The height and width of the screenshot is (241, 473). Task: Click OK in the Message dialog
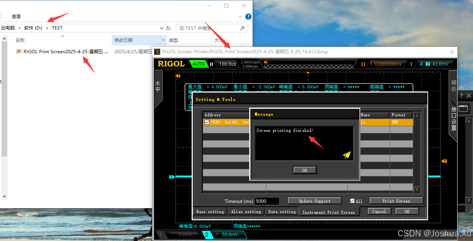click(x=305, y=170)
